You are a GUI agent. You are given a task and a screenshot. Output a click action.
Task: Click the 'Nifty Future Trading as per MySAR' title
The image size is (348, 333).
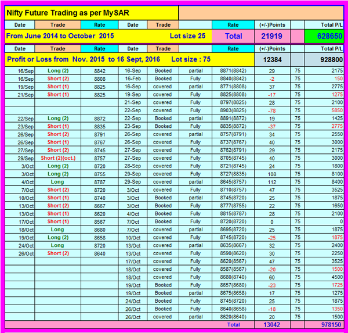68,13
